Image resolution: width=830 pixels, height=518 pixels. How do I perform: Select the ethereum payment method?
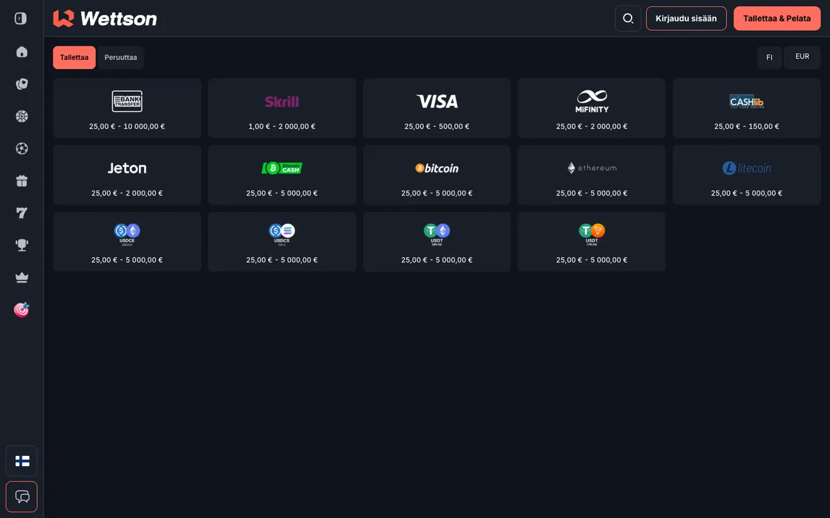point(591,175)
